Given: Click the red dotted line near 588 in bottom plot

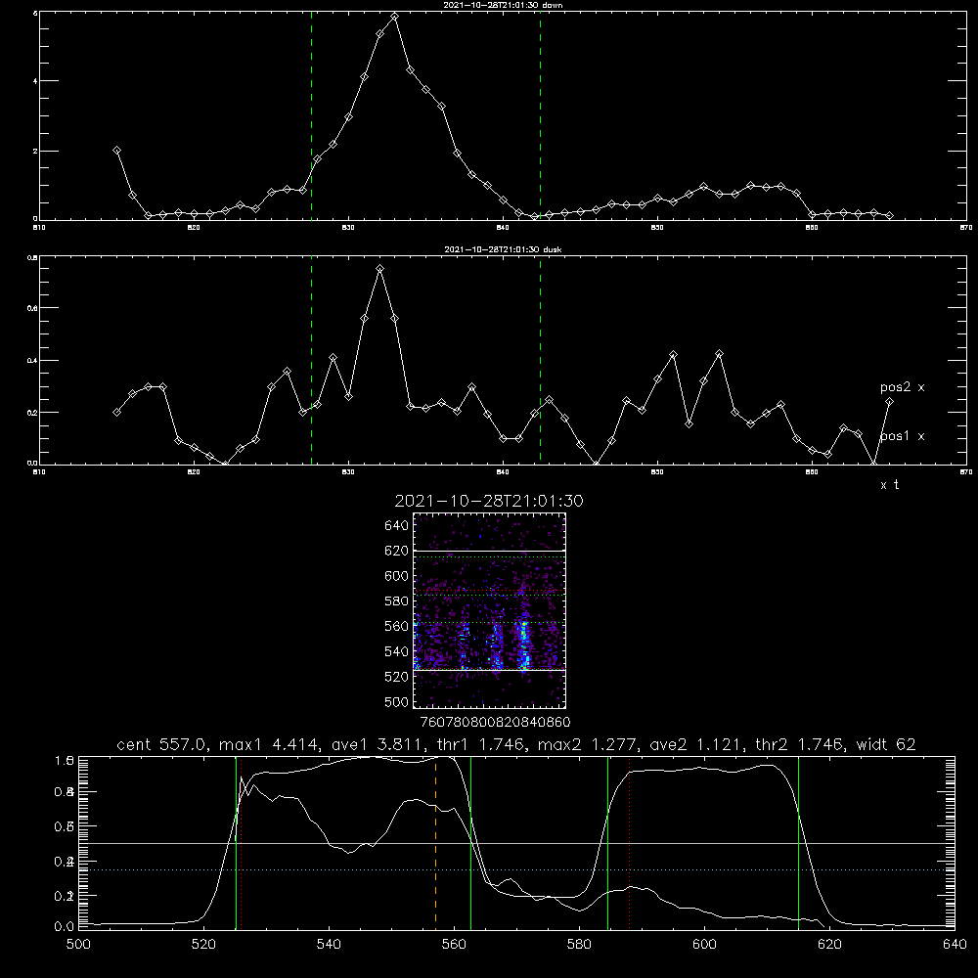Looking at the screenshot, I should pyautogui.click(x=629, y=842).
